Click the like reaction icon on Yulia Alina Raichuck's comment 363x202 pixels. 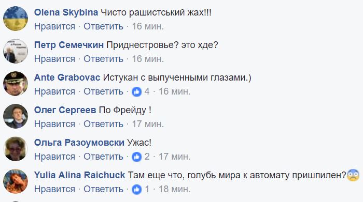coord(136,189)
